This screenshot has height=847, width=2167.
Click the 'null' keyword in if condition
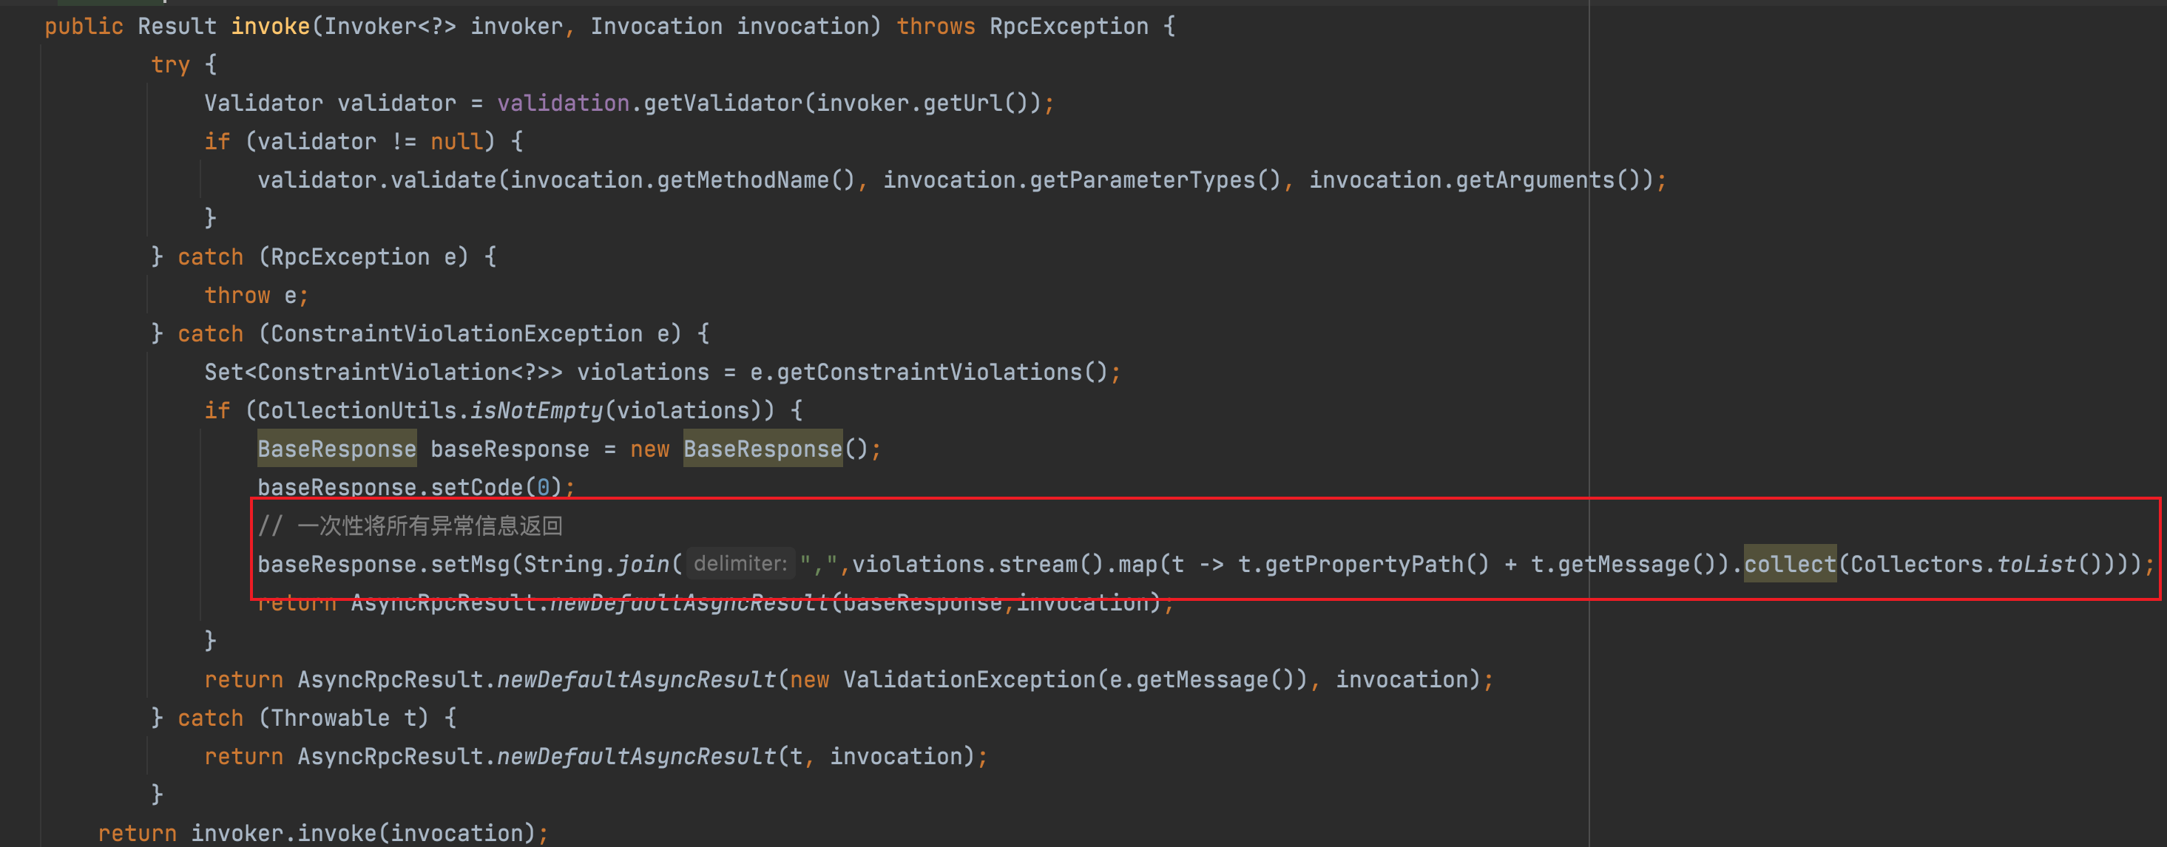pyautogui.click(x=457, y=142)
